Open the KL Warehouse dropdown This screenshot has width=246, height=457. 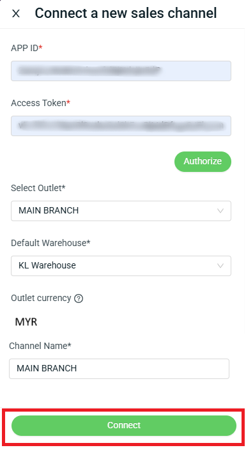tap(121, 266)
